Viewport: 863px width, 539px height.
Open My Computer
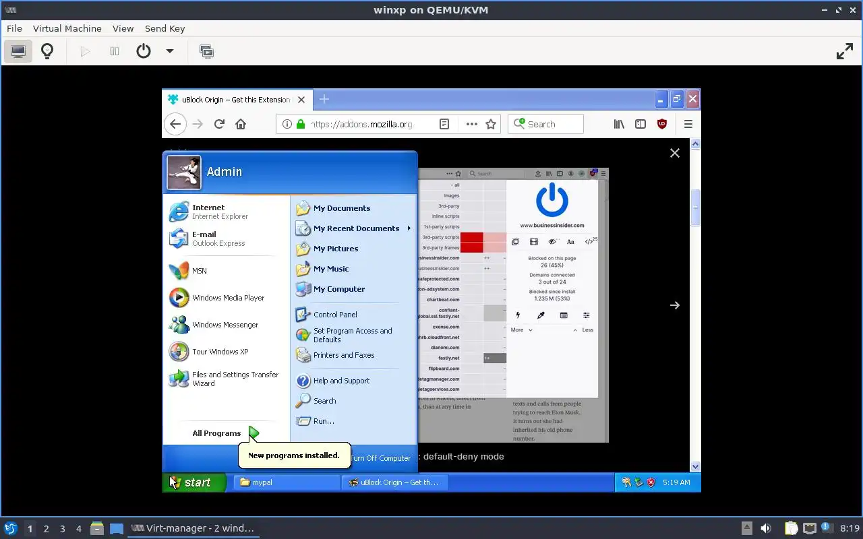(x=354, y=289)
